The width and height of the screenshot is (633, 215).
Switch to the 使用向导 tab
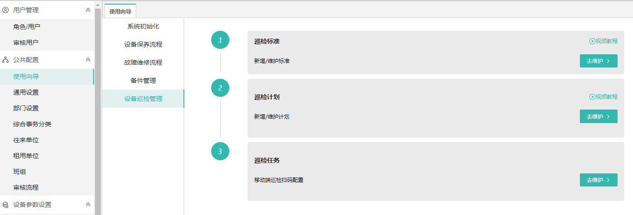(x=120, y=11)
